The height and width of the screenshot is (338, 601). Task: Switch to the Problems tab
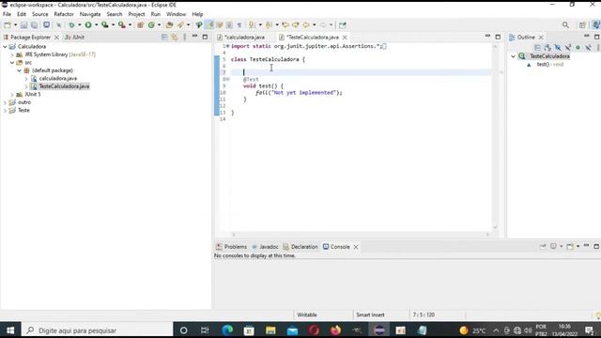[232, 247]
